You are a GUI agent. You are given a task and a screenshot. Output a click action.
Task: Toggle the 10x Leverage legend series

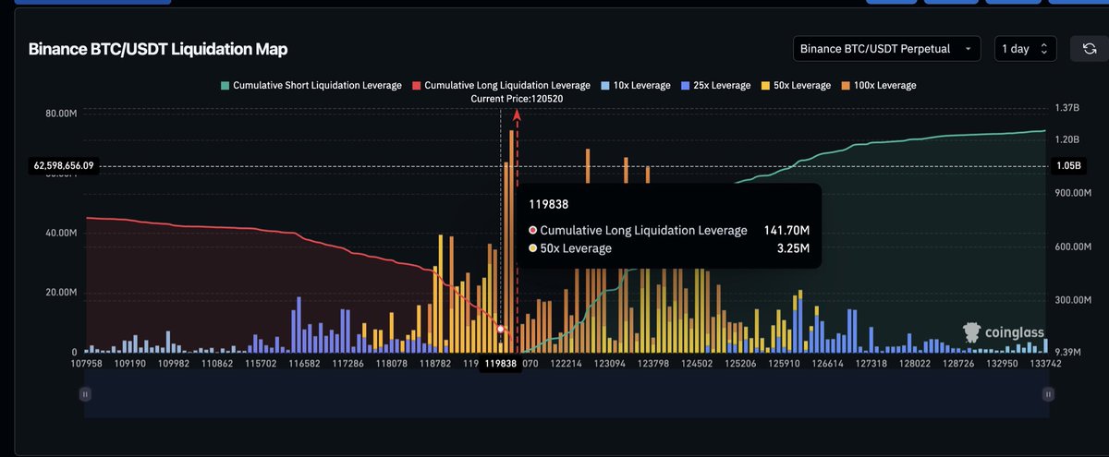tap(635, 85)
